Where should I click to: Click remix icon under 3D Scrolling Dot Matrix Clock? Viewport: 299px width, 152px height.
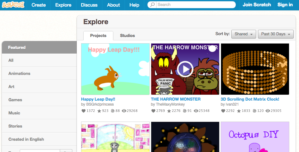(254, 111)
